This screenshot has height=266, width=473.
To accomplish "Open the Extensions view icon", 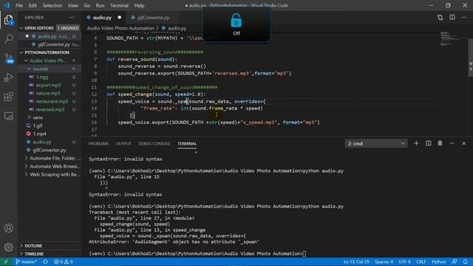I will click(9, 97).
